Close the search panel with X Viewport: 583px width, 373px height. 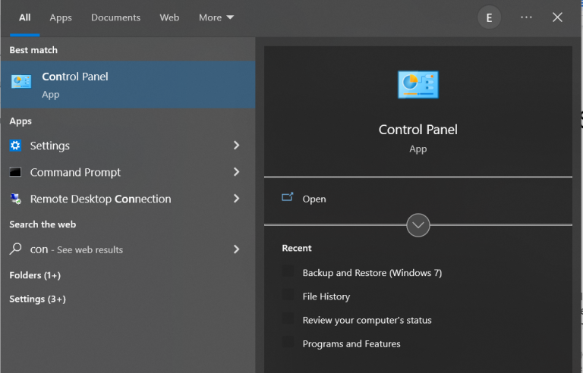tap(557, 17)
